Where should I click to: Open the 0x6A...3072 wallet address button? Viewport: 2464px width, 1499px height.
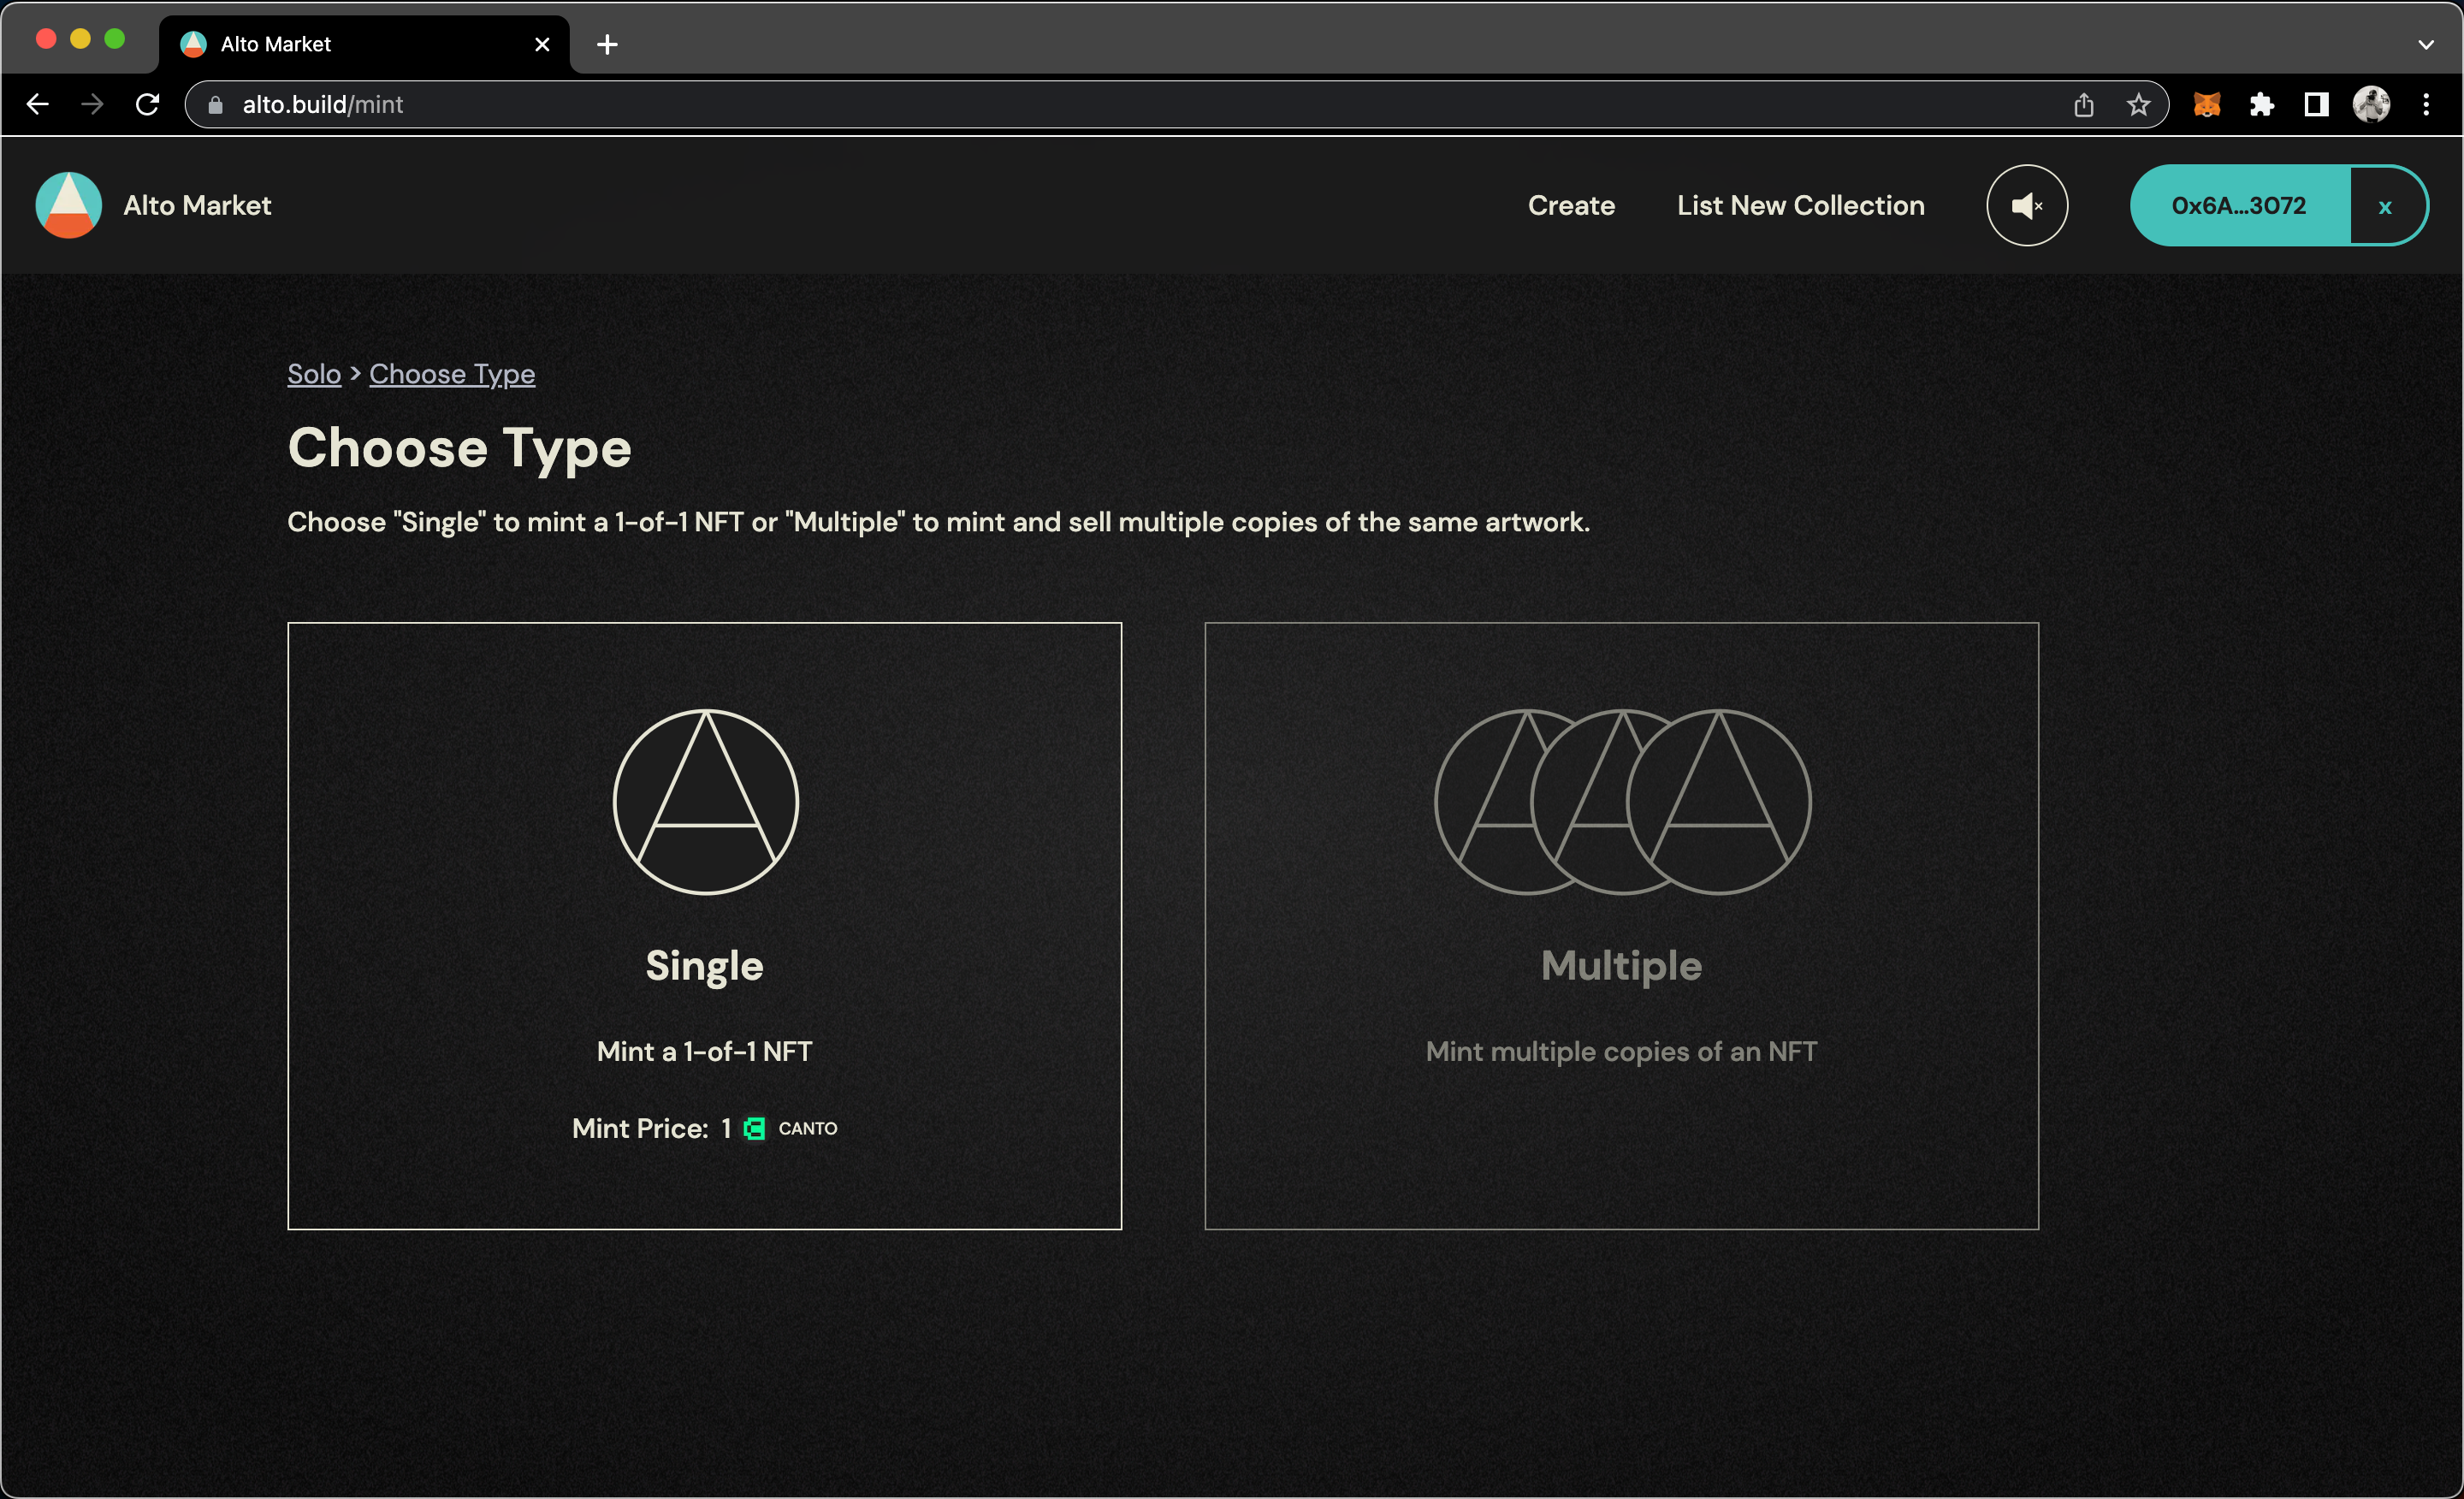(2239, 205)
